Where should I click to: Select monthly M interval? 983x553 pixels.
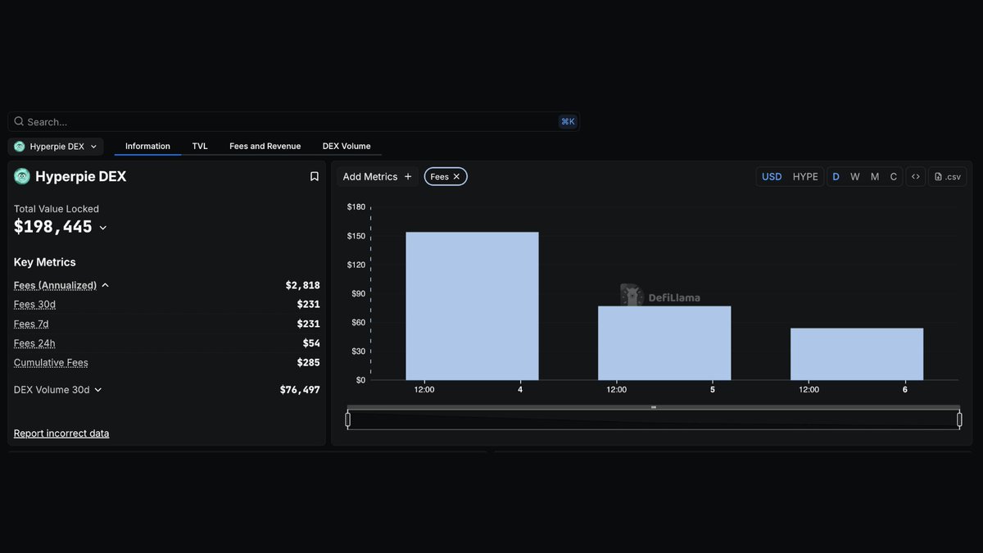click(x=875, y=176)
